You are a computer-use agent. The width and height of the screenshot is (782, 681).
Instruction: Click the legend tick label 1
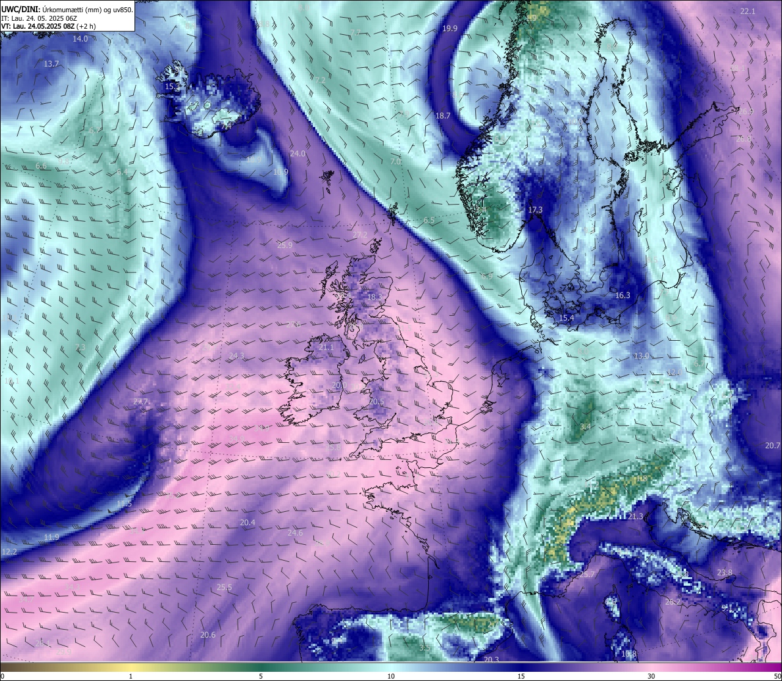pos(131,676)
